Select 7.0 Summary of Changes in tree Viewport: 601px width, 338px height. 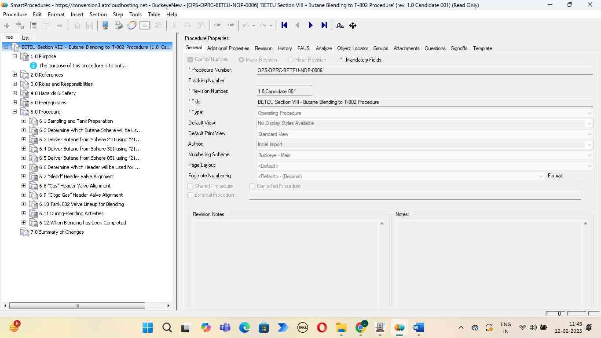coord(57,232)
